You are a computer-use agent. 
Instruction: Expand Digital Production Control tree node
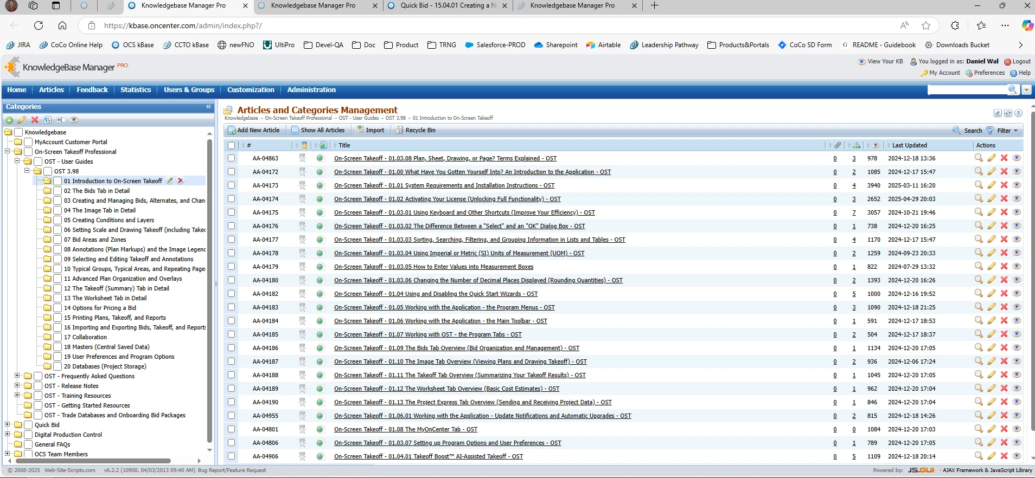8,434
